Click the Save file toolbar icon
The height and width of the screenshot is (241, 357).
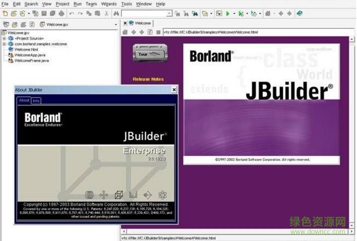(x=44, y=13)
